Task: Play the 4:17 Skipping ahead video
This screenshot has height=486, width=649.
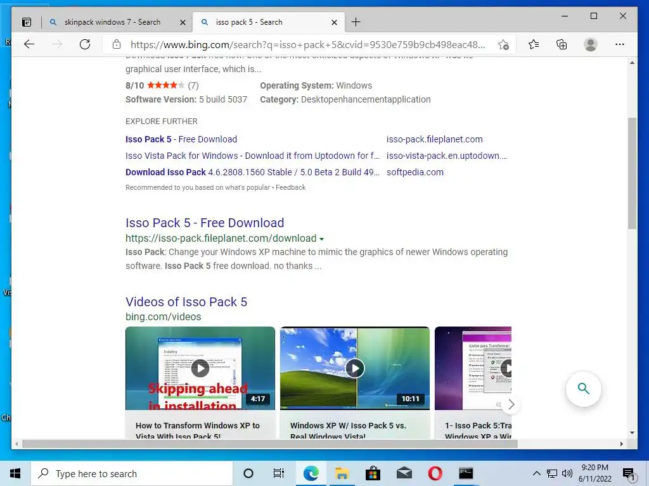Action: [x=200, y=368]
